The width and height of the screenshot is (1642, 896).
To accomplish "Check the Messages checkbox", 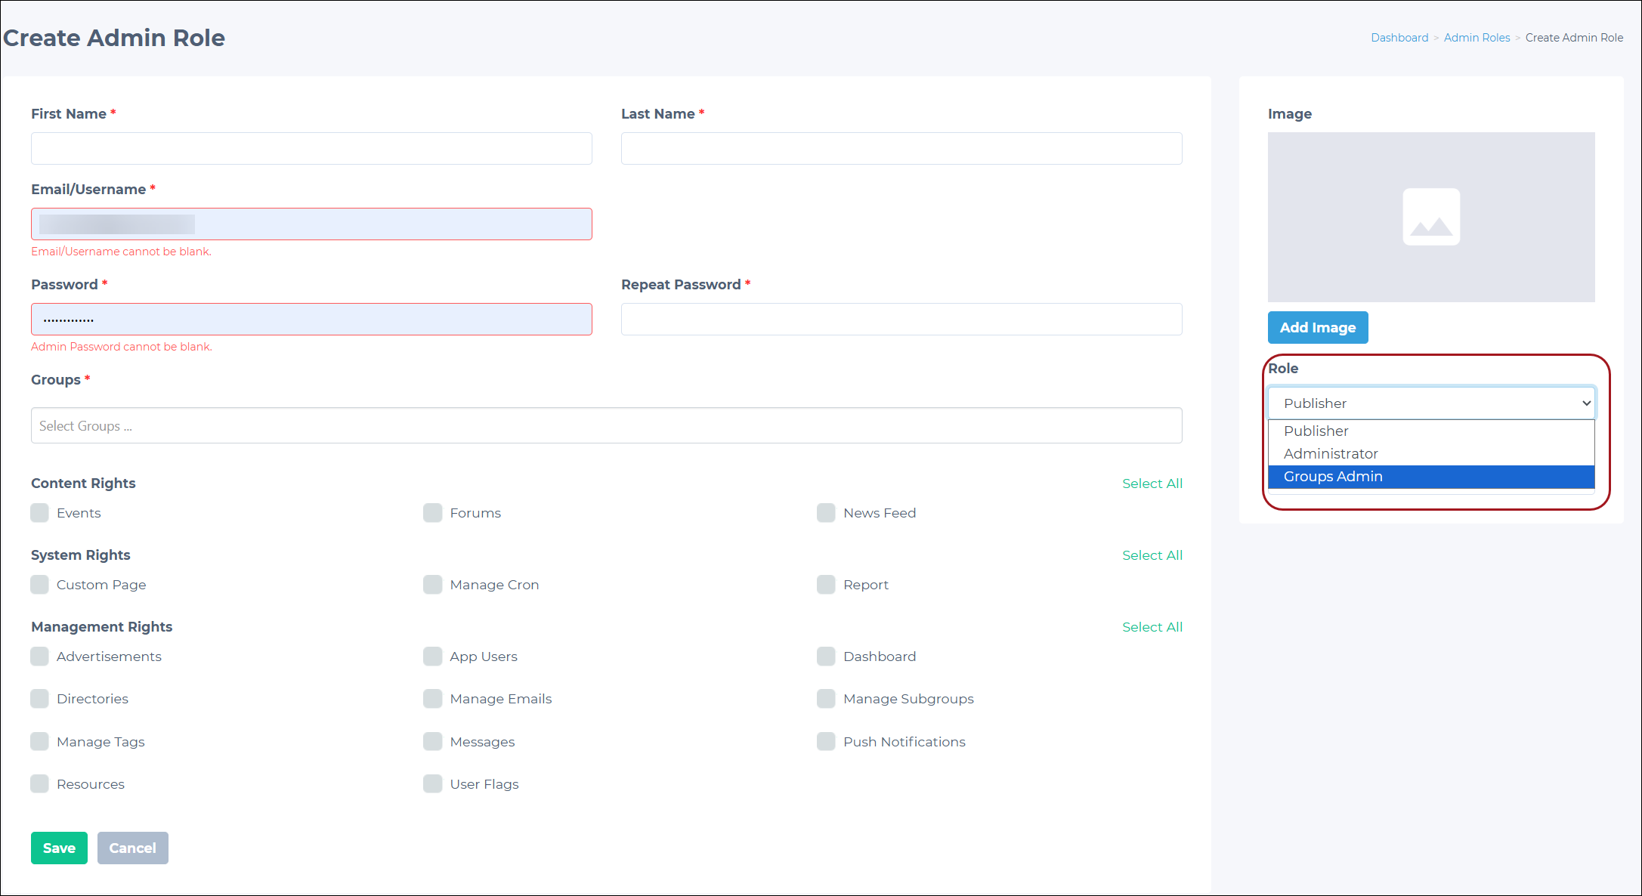I will [x=433, y=742].
